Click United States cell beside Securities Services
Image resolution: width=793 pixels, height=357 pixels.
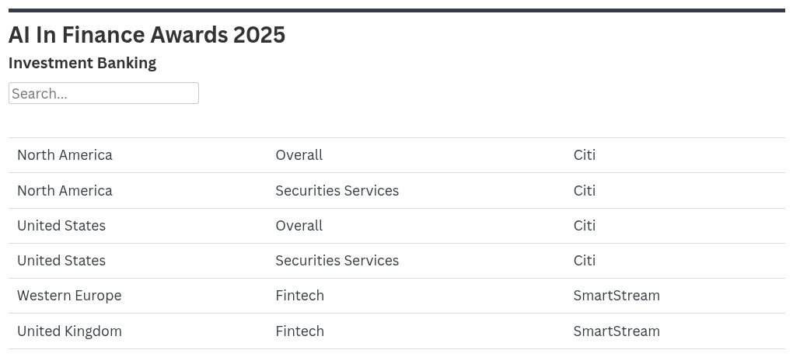[61, 261]
